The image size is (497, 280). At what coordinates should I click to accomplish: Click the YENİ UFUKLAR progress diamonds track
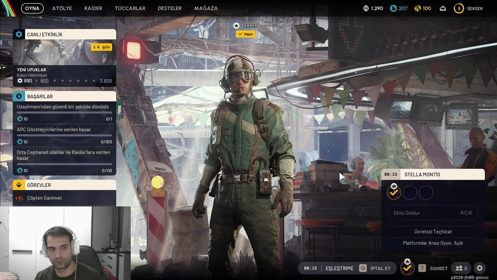point(74,81)
